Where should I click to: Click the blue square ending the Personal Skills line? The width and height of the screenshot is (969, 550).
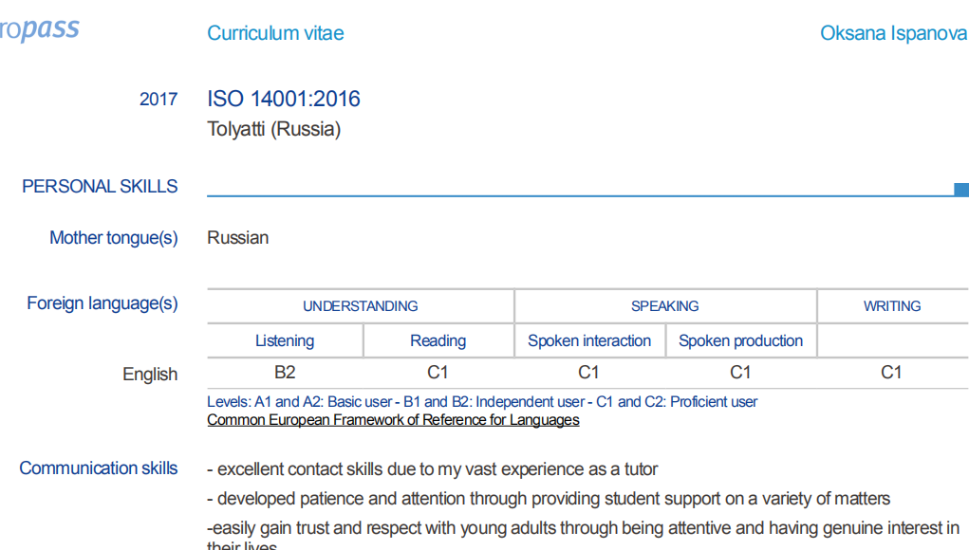960,190
